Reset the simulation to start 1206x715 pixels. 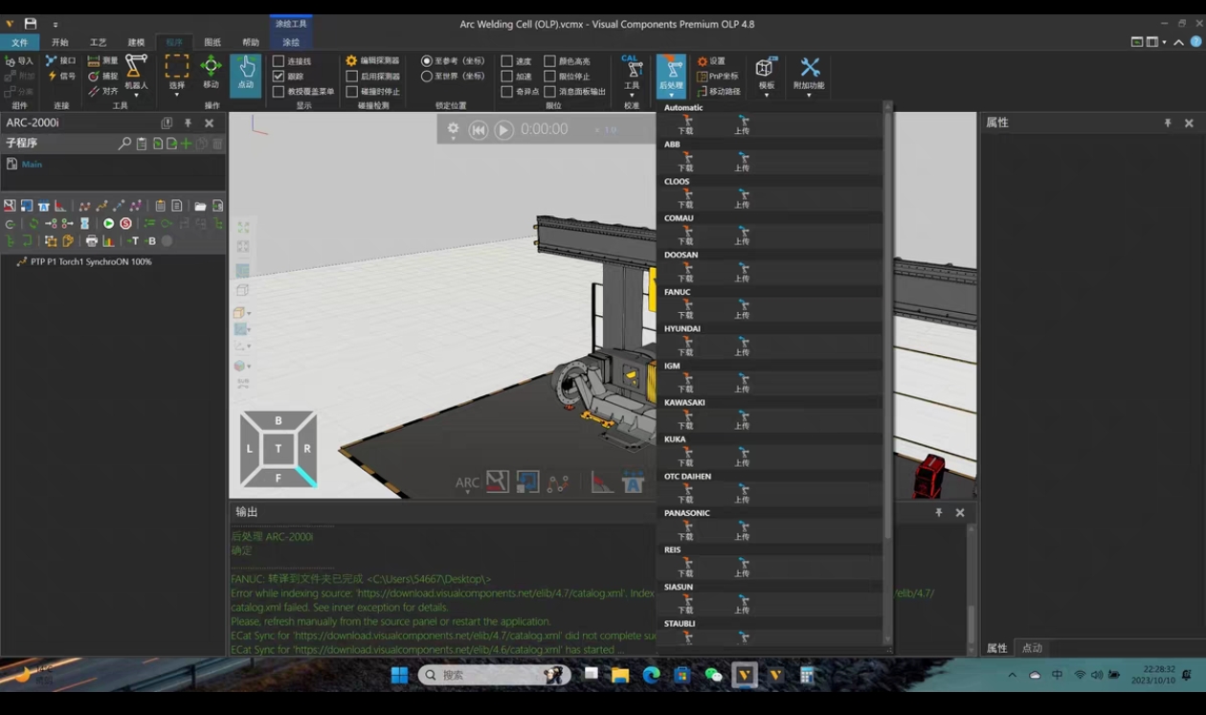479,130
